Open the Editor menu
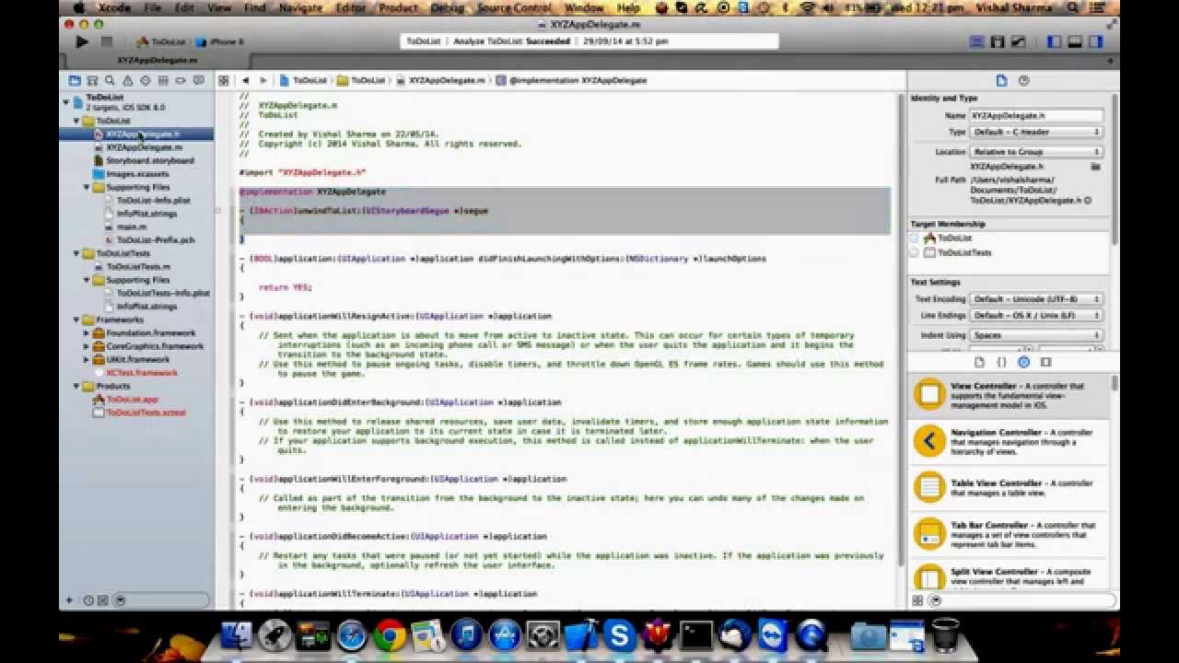The width and height of the screenshot is (1179, 663). [x=350, y=7]
